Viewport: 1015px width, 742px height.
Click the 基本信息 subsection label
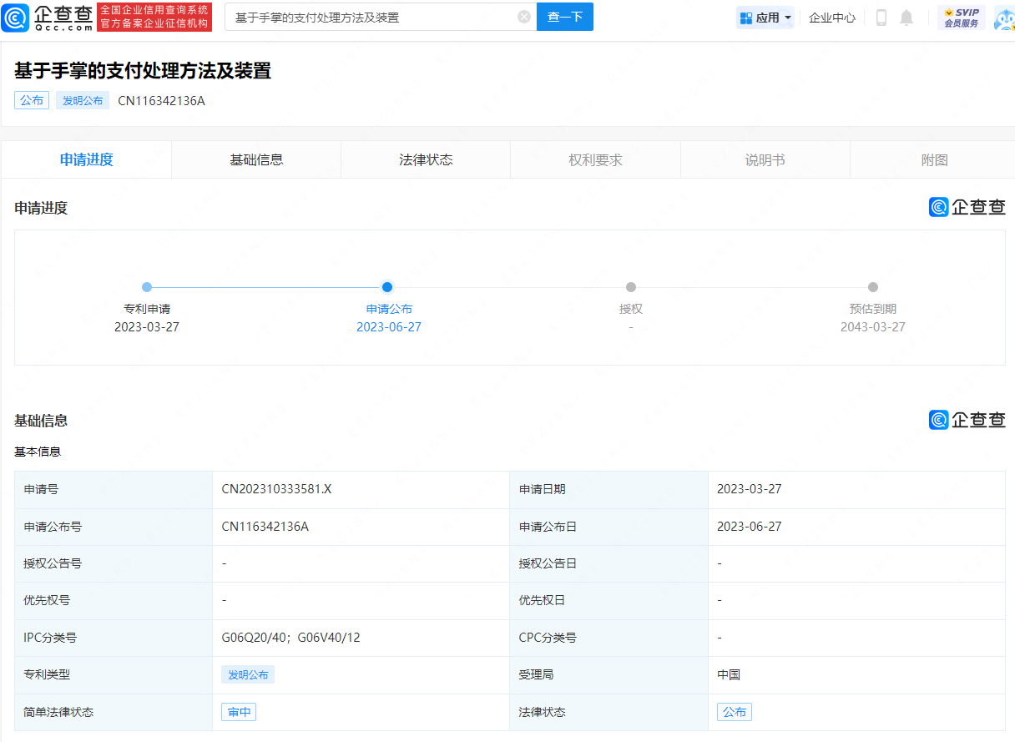[38, 452]
